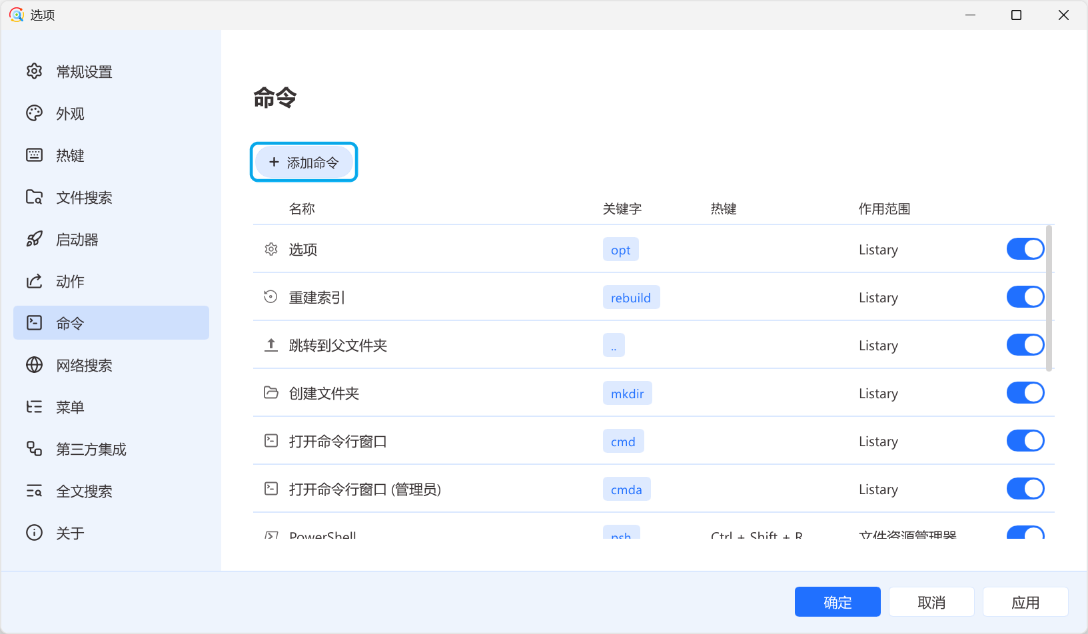
Task: Click the upload-arrow icon beside 跳转到父文件夹
Action: 271,345
